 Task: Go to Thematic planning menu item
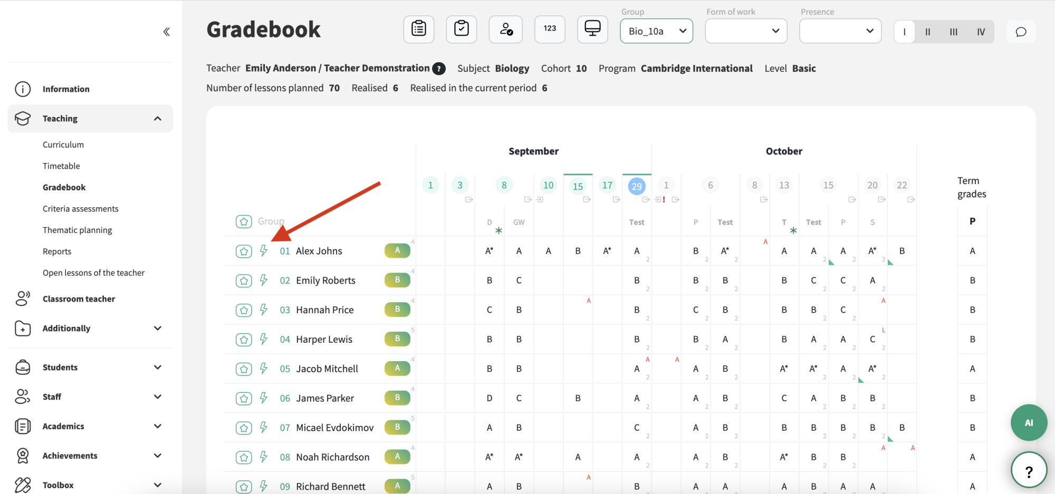tap(78, 230)
